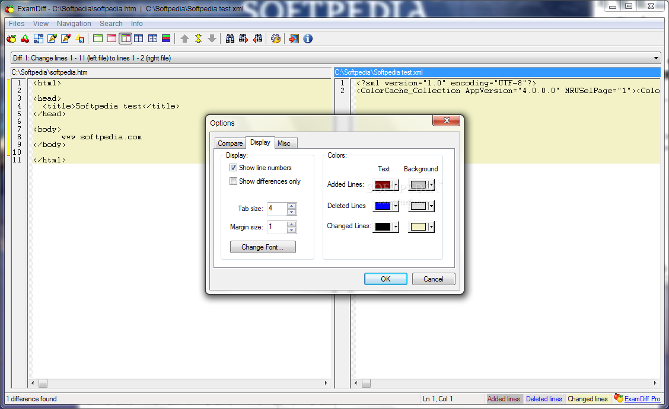Click the Change Font... button
Viewport: 669px width, 409px height.
click(262, 247)
